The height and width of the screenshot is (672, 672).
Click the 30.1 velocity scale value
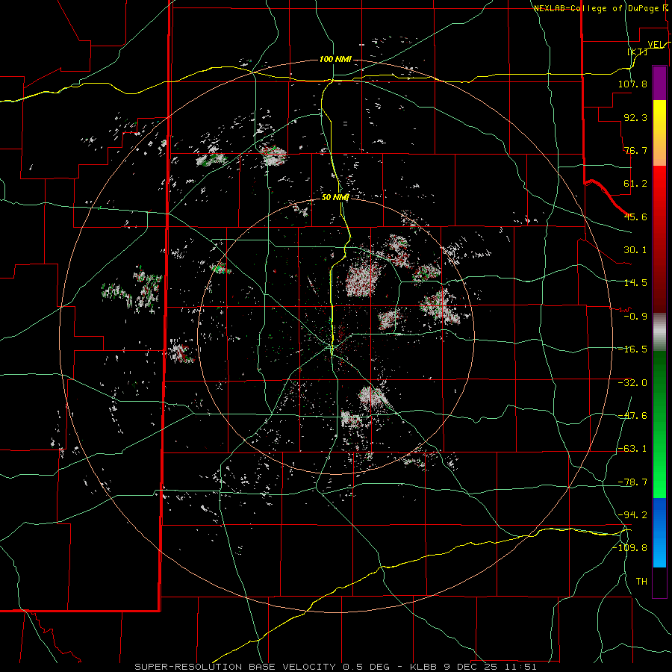coord(635,250)
